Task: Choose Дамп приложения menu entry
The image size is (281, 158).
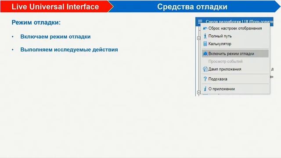Action: (x=235, y=69)
